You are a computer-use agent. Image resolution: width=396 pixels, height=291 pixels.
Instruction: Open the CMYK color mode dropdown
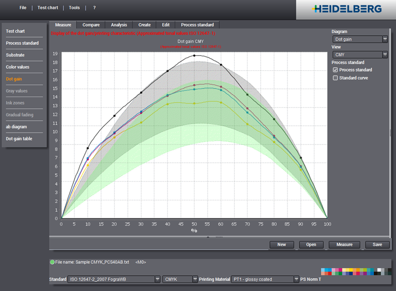tap(180, 280)
